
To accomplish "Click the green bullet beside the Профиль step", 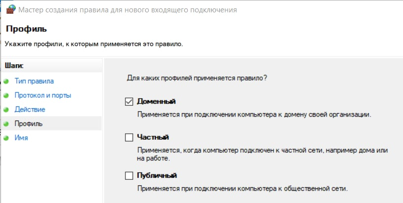I will click(6, 124).
